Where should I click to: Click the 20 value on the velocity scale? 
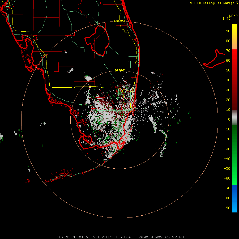[228, 100]
